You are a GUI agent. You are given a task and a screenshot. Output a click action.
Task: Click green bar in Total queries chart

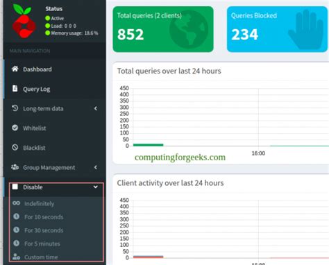point(149,145)
